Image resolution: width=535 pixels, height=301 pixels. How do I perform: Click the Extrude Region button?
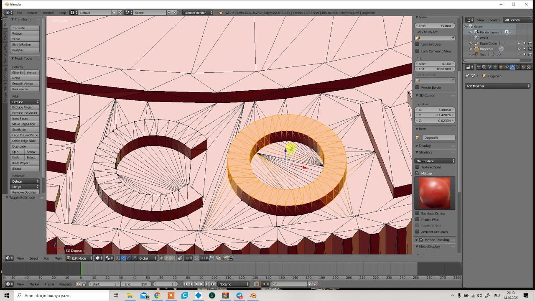(25, 107)
